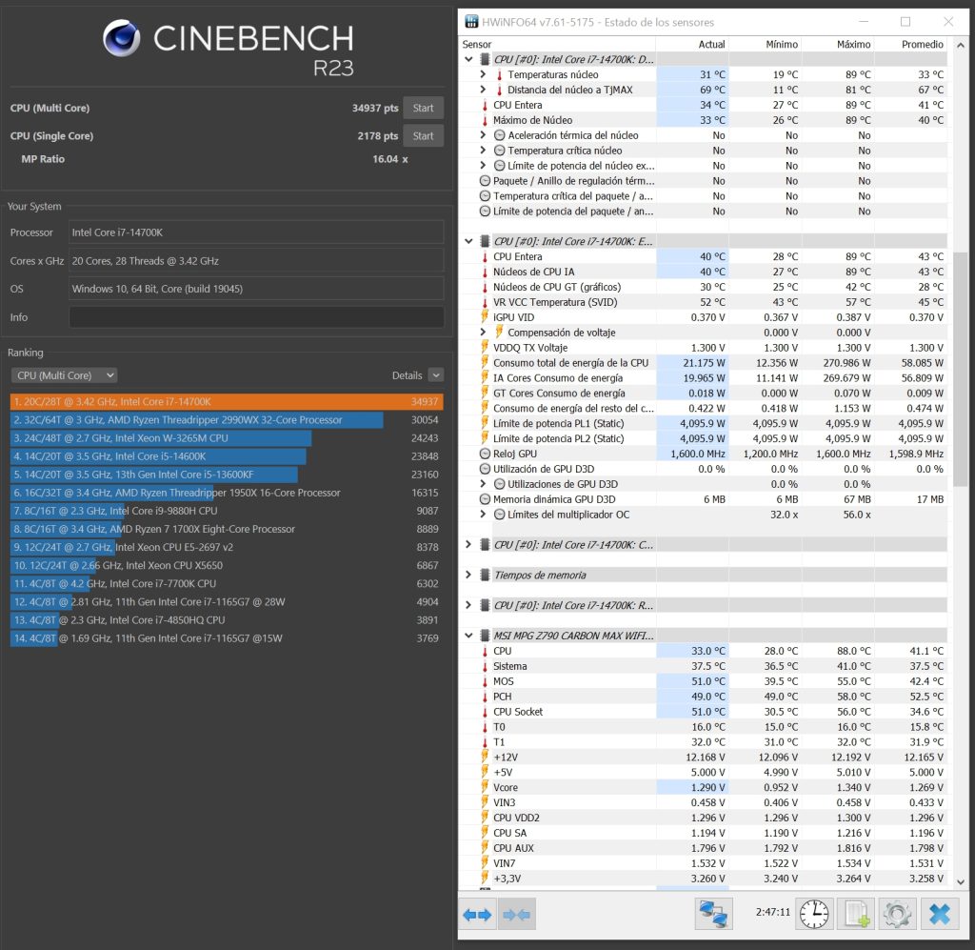Reset sensor statistics with clock icon
This screenshot has width=975, height=950.
click(814, 914)
